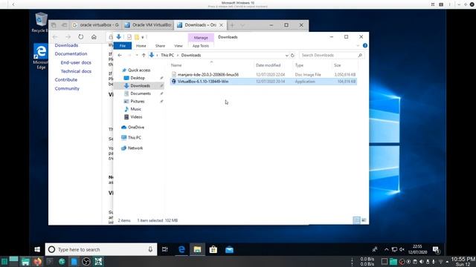Open the End-user docs link
The height and width of the screenshot is (267, 476).
click(76, 62)
